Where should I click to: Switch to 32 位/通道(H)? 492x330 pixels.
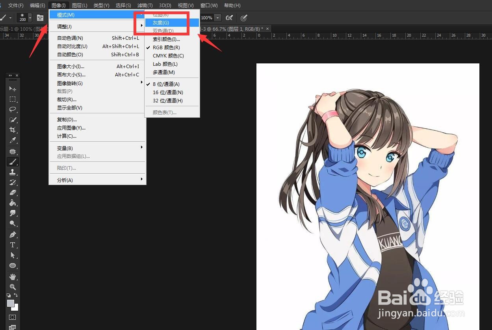[172, 101]
